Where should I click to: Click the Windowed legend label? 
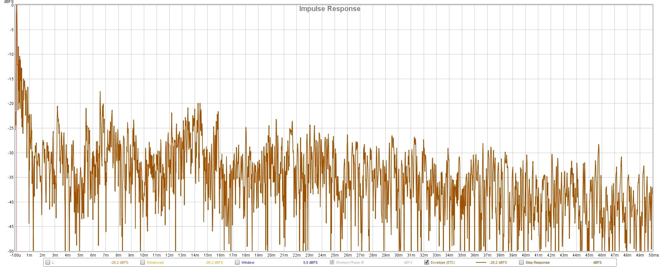pos(155,262)
